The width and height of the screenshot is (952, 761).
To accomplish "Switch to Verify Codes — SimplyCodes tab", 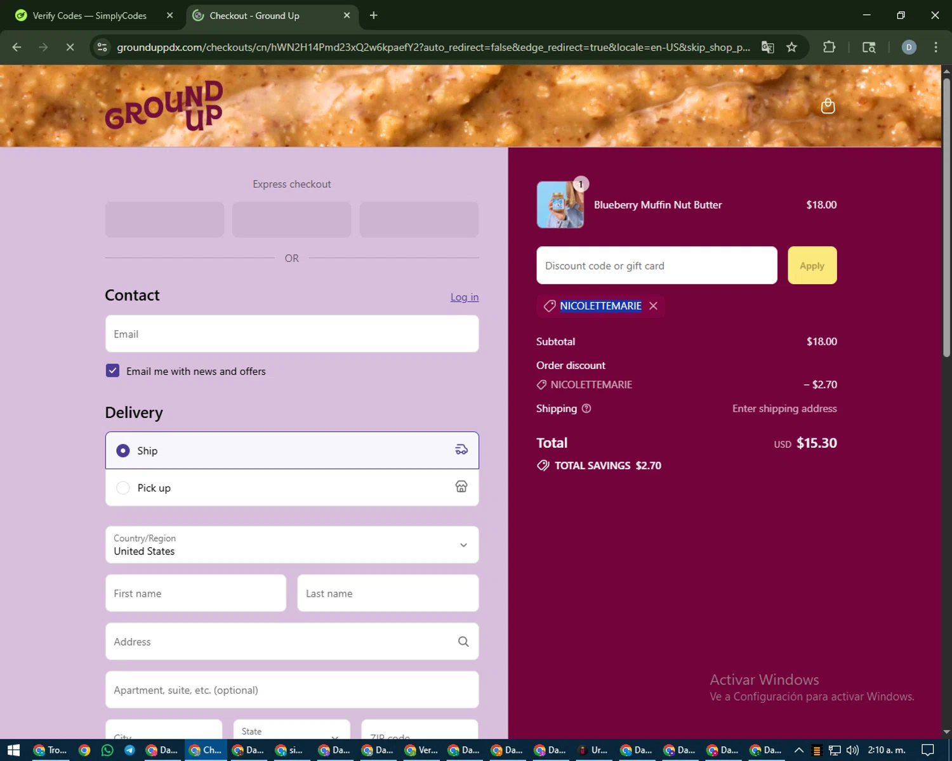I will [x=89, y=15].
